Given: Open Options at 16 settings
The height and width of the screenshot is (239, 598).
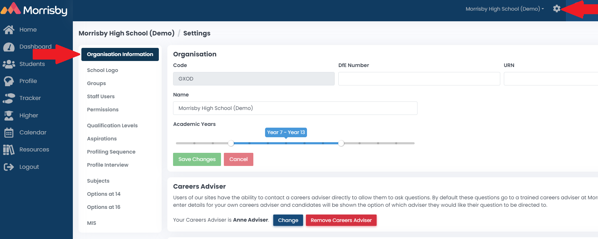Looking at the screenshot, I should pyautogui.click(x=104, y=207).
